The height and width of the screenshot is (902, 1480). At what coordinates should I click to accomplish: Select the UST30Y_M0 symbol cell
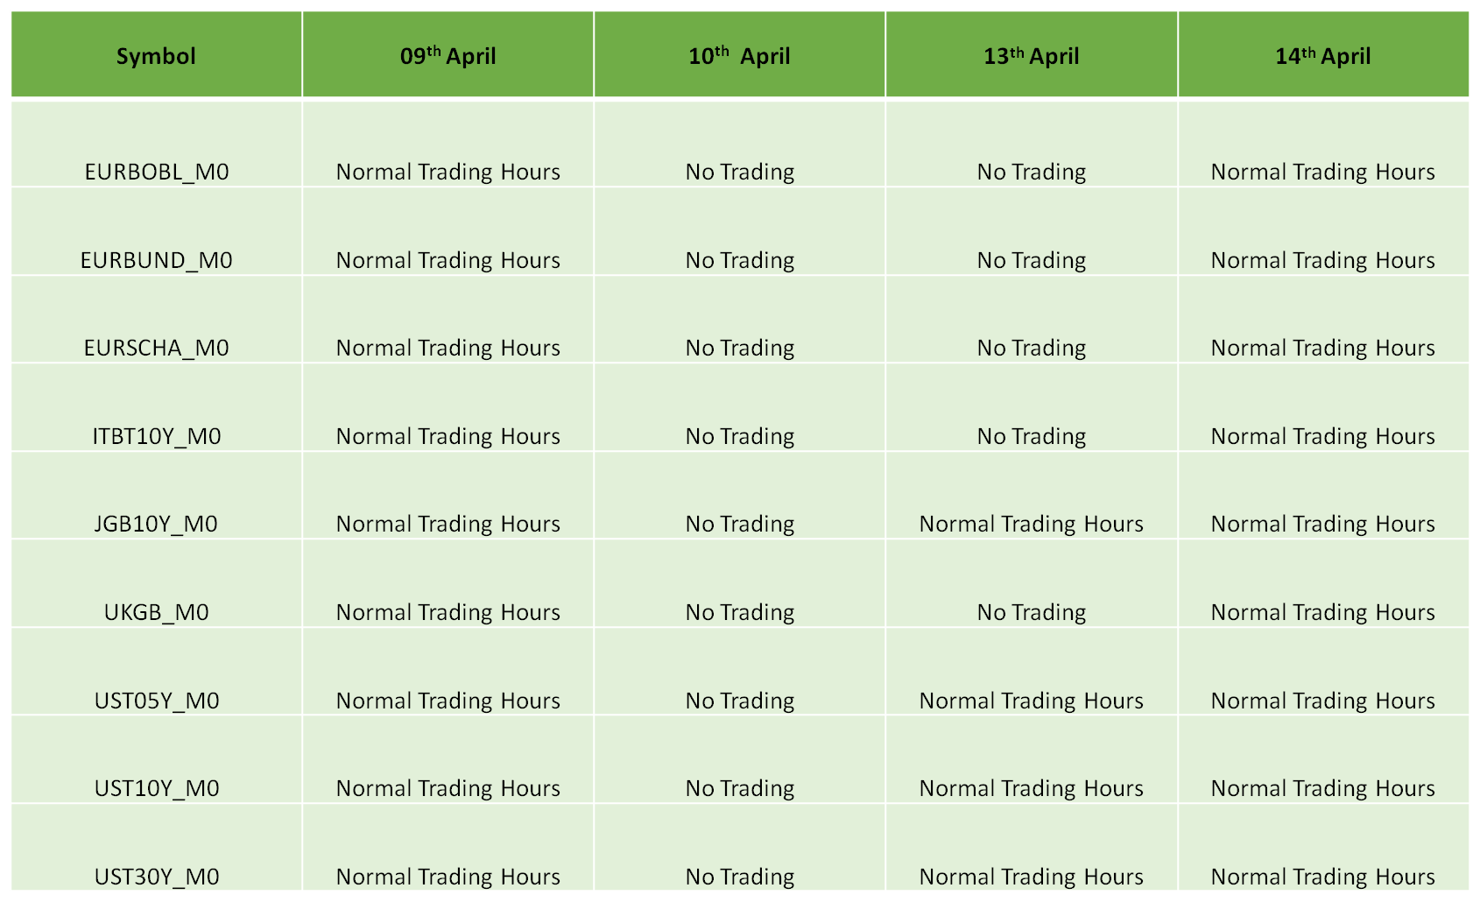coord(157,848)
